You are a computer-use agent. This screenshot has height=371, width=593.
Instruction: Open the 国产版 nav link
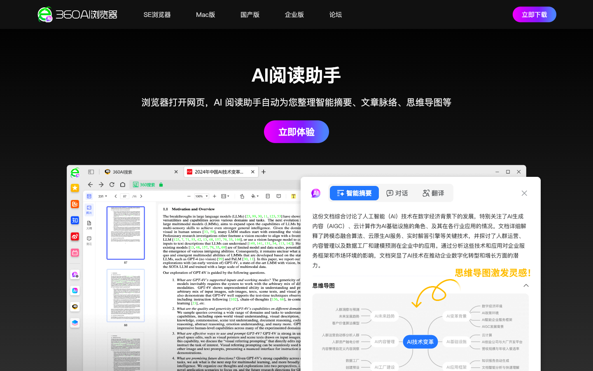click(250, 14)
